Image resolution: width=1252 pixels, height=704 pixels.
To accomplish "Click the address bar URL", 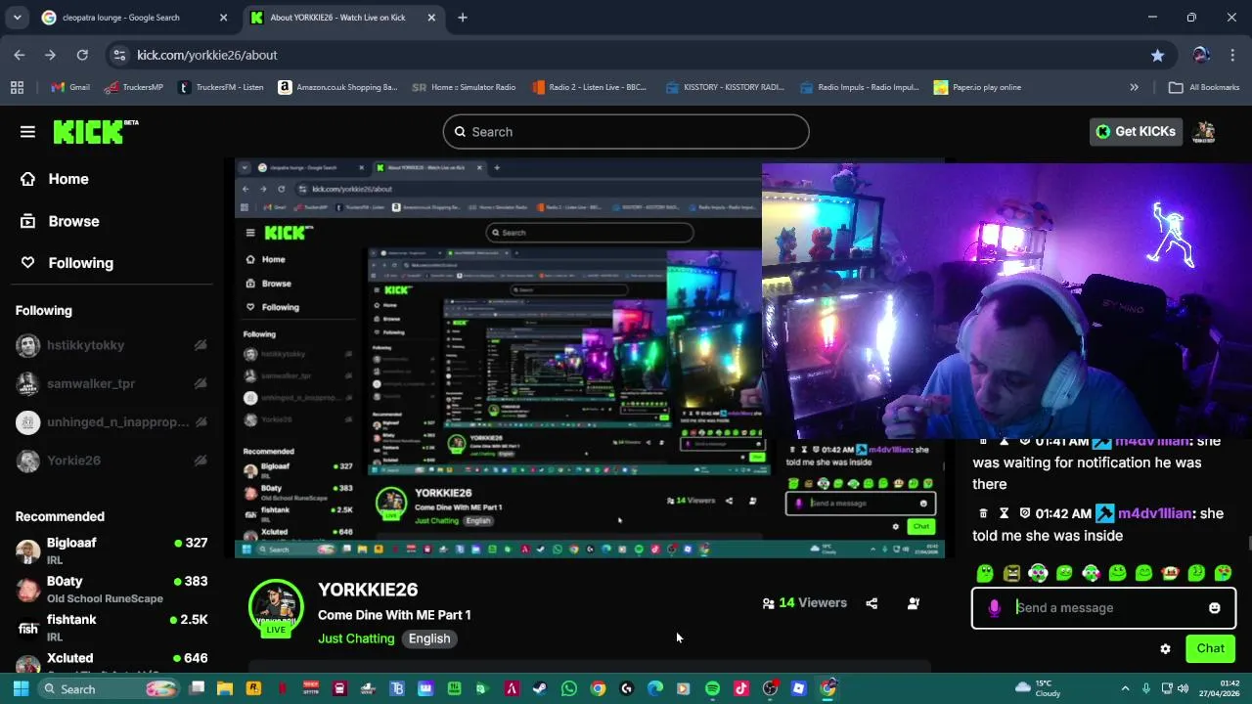I will (x=207, y=55).
